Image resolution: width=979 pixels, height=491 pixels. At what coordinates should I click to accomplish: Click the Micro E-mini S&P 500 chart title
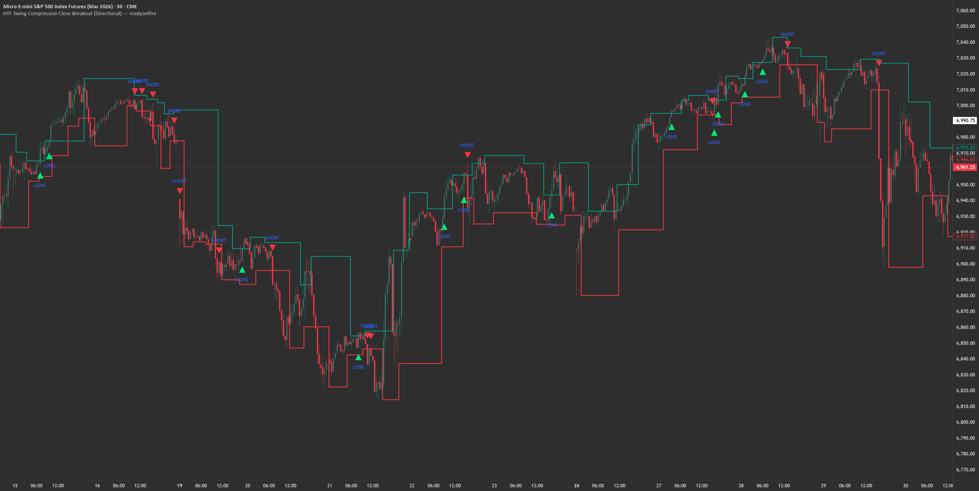coord(70,6)
